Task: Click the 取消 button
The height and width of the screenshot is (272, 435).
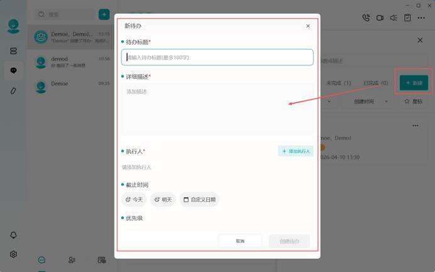Action: tap(240, 241)
